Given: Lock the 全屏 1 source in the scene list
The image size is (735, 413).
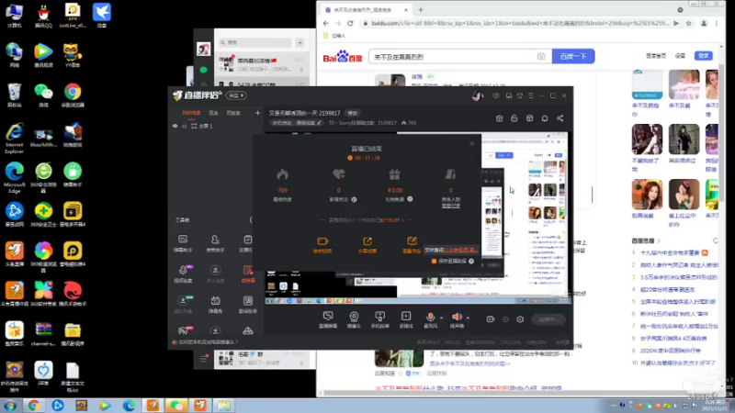Looking at the screenshot, I should click(185, 126).
